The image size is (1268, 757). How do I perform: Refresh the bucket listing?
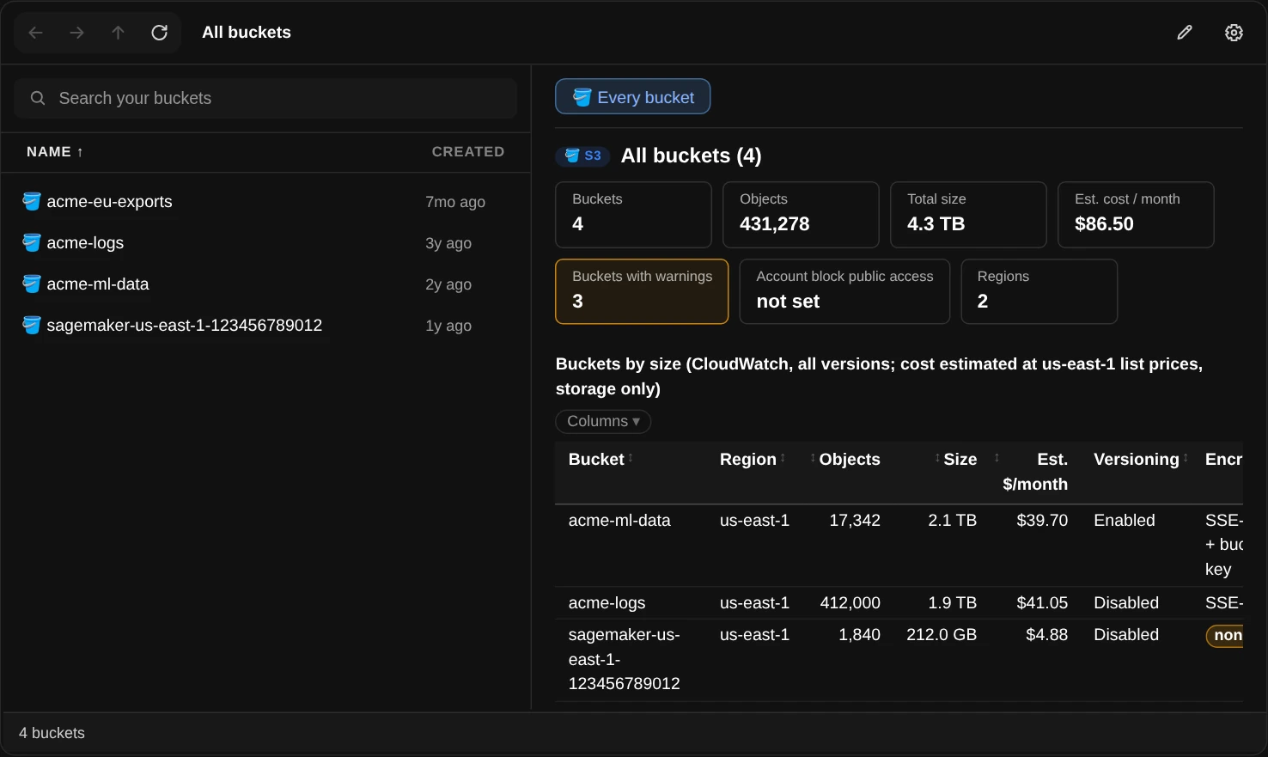pos(159,33)
